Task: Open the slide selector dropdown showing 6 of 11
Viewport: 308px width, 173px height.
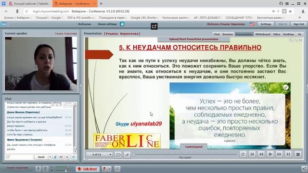Action: 99,155
